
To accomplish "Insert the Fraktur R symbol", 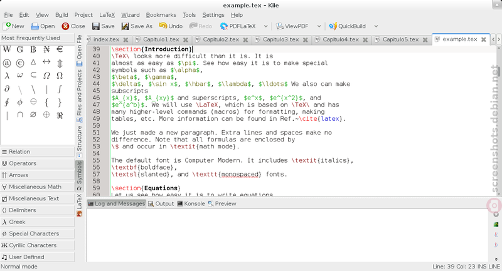I will coord(60,115).
